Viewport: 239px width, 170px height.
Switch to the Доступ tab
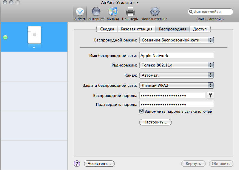click(x=200, y=29)
